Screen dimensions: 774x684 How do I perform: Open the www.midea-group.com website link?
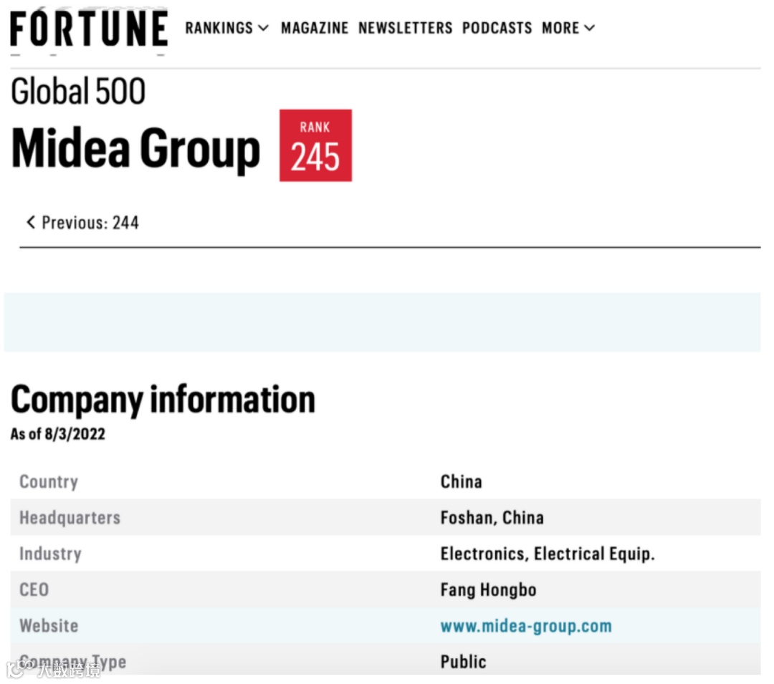(x=526, y=626)
